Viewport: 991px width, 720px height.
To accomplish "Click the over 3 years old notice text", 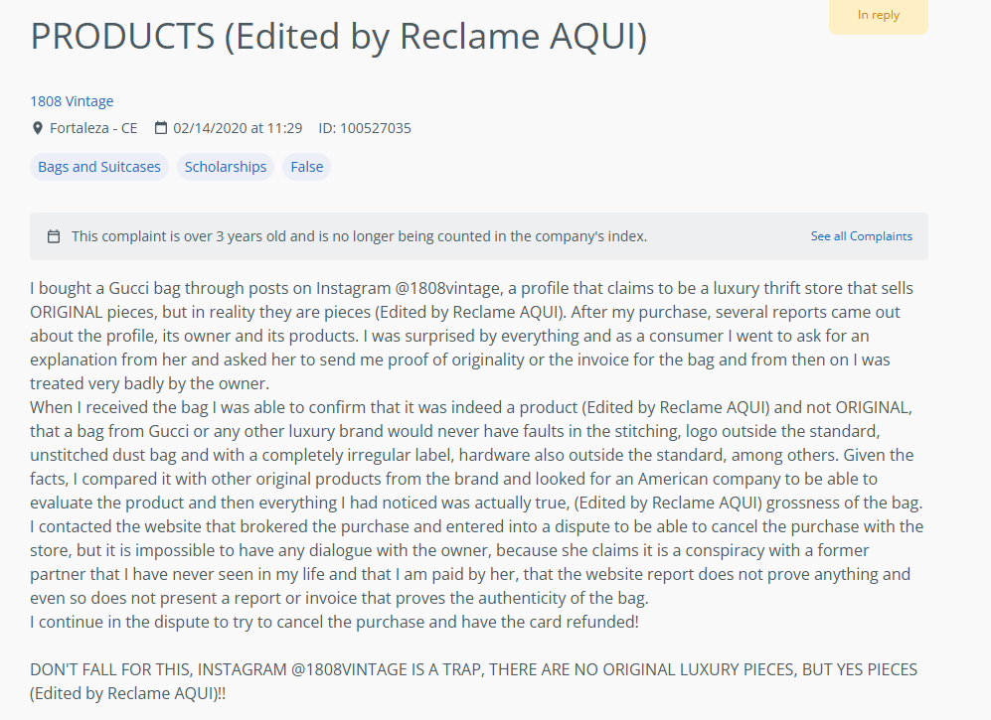I will pyautogui.click(x=359, y=236).
